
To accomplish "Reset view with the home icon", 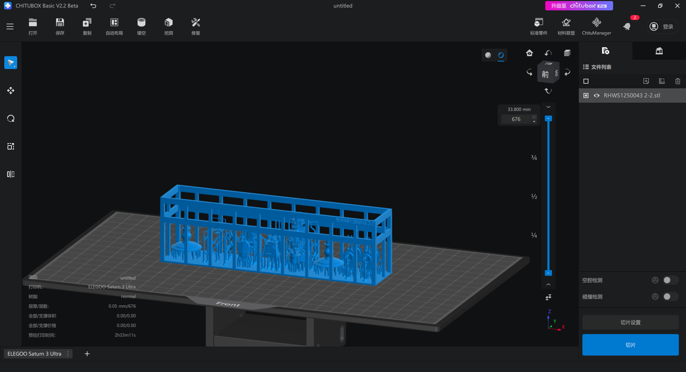I will click(529, 53).
